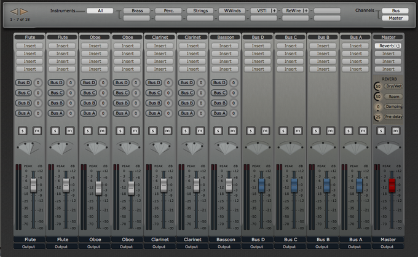Image resolution: width=418 pixels, height=257 pixels.
Task: Solo the Bassoon channel
Action: (x=218, y=130)
